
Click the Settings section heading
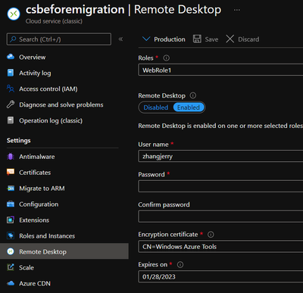[19, 140]
